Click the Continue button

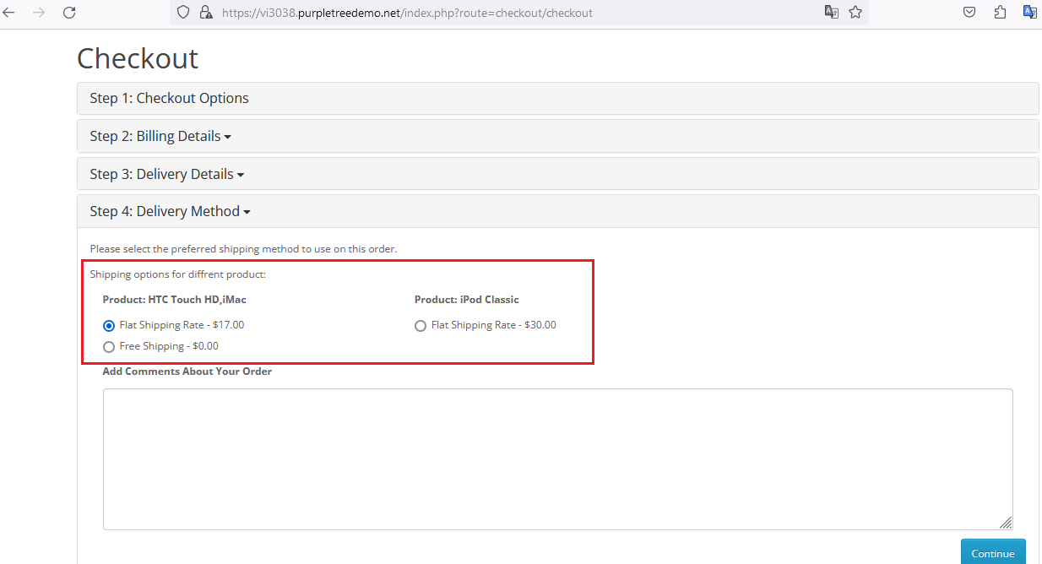[x=993, y=551]
